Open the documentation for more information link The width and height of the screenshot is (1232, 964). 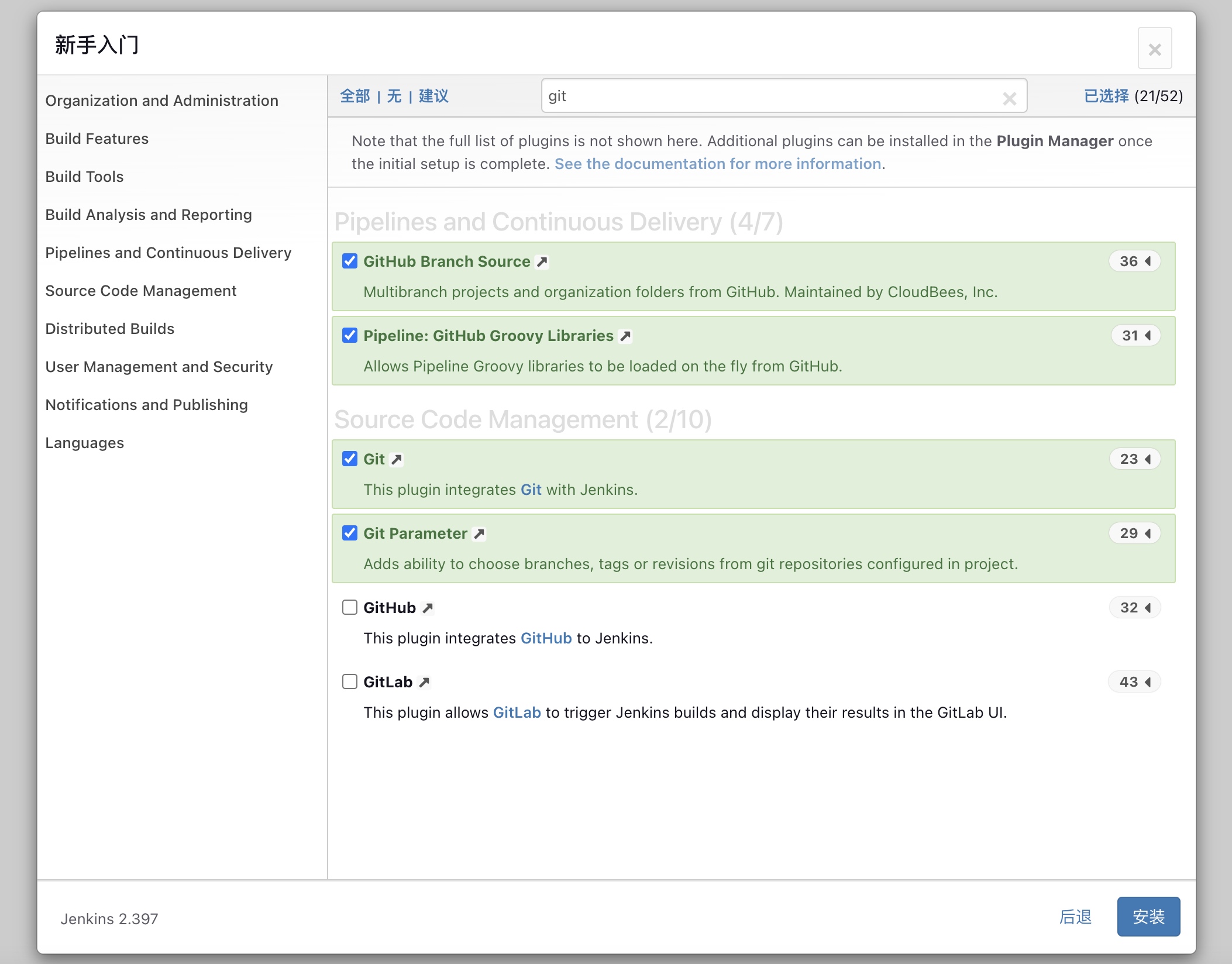(718, 164)
